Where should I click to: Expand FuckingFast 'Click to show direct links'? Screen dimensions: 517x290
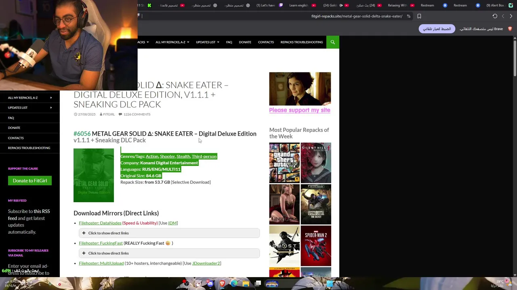pyautogui.click(x=169, y=253)
